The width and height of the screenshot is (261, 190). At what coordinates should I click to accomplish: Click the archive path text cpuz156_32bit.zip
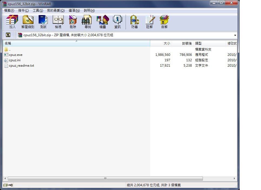coord(37,35)
